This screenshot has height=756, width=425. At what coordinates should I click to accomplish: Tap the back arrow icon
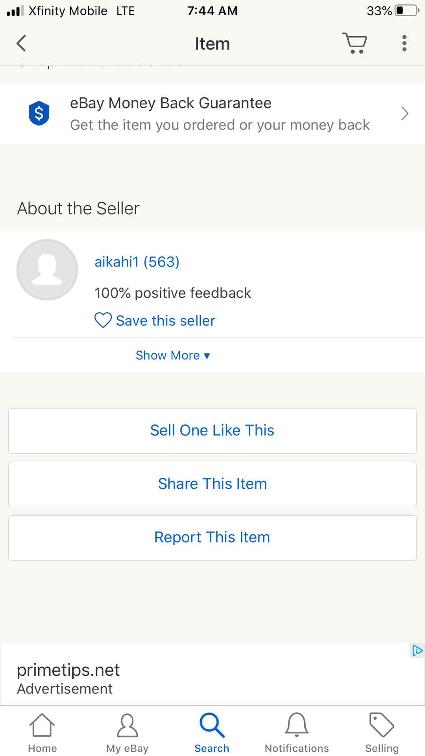[x=21, y=43]
